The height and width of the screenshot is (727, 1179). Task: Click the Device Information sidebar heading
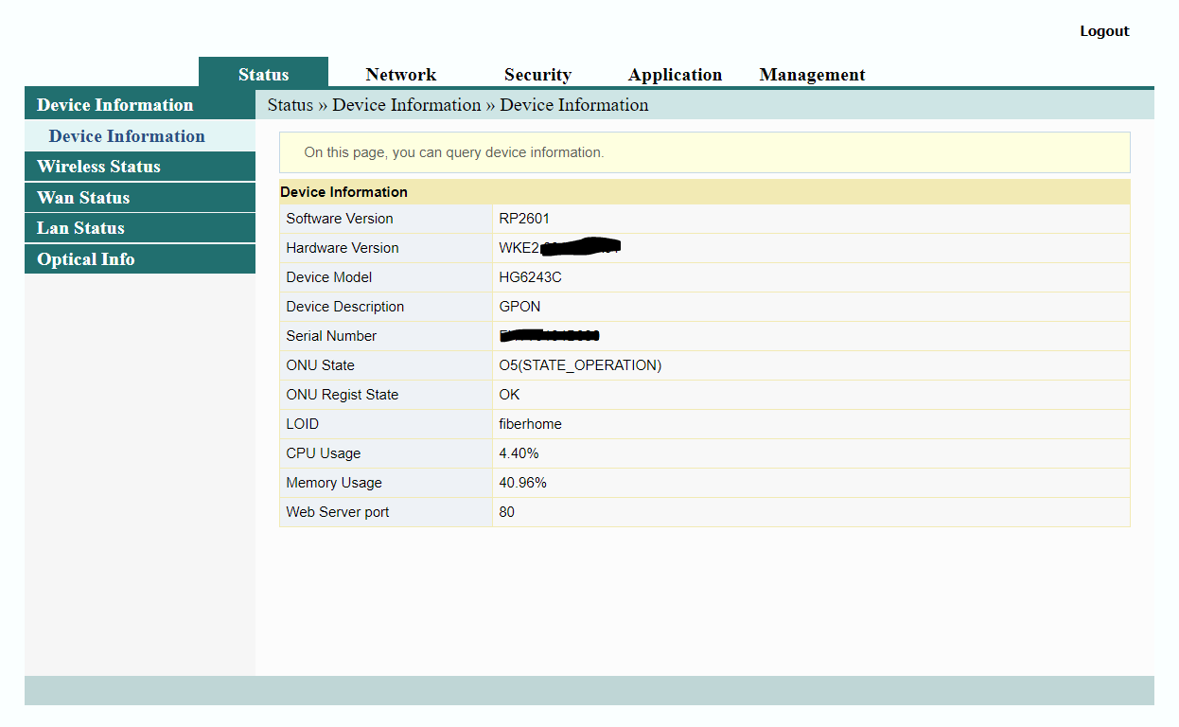pyautogui.click(x=114, y=104)
